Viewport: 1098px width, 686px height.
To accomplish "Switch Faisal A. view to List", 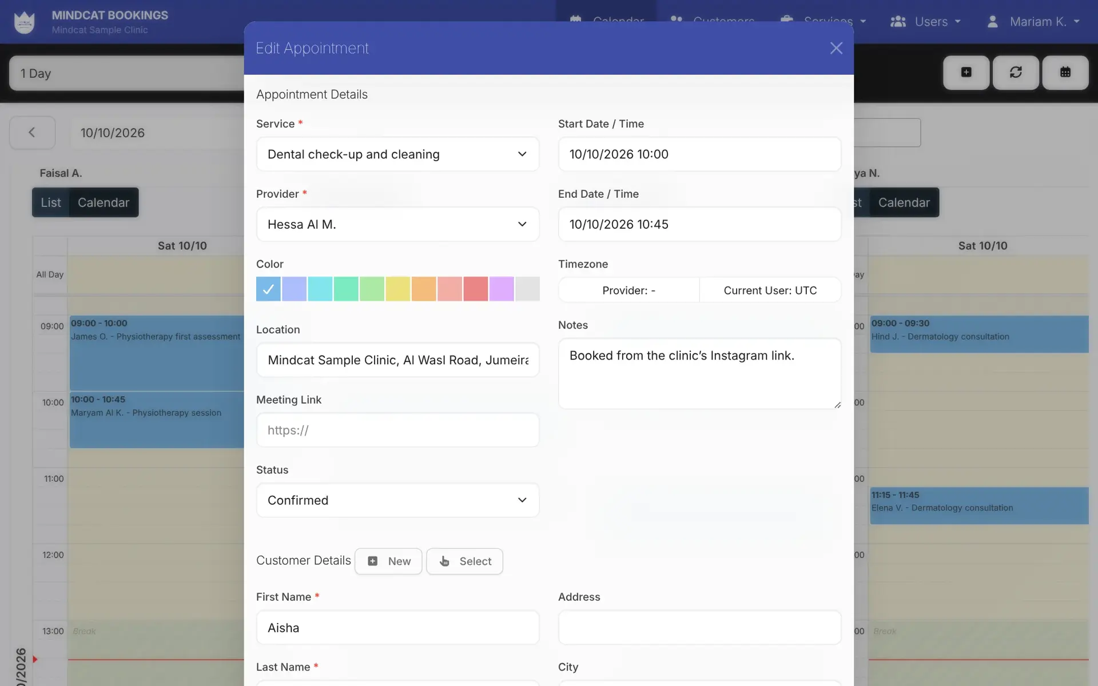I will (50, 202).
